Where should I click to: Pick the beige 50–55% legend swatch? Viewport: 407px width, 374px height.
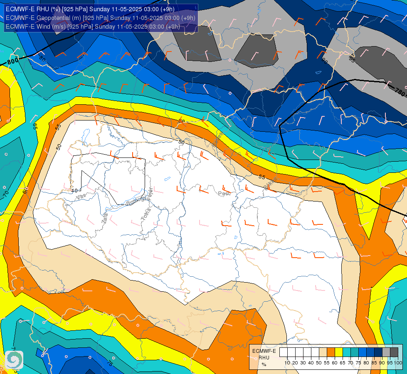coord(323,352)
